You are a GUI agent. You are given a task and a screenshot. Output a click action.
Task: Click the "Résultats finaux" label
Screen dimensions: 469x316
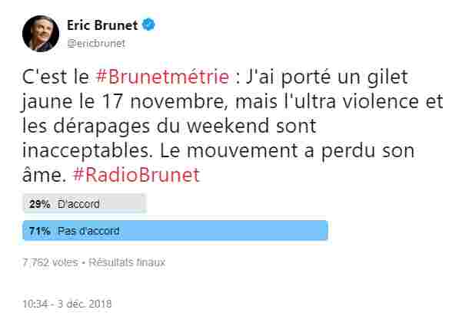click(x=127, y=262)
